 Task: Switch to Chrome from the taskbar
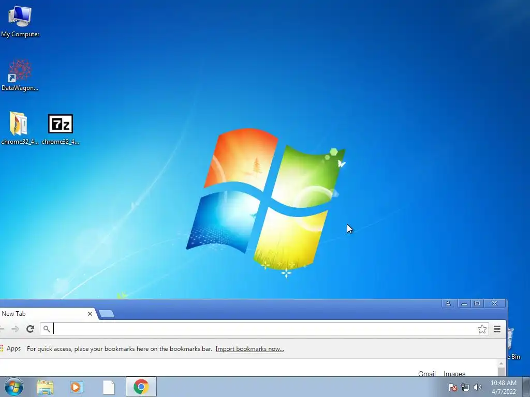pos(141,387)
